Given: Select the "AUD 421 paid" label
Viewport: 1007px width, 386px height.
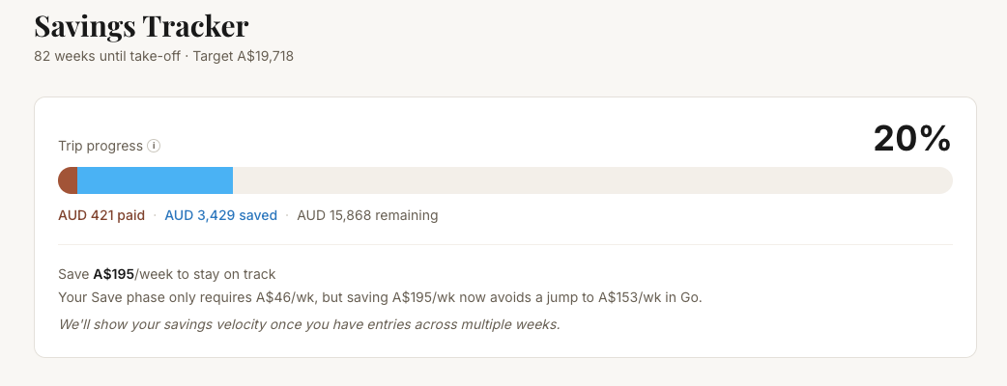Looking at the screenshot, I should pos(101,215).
